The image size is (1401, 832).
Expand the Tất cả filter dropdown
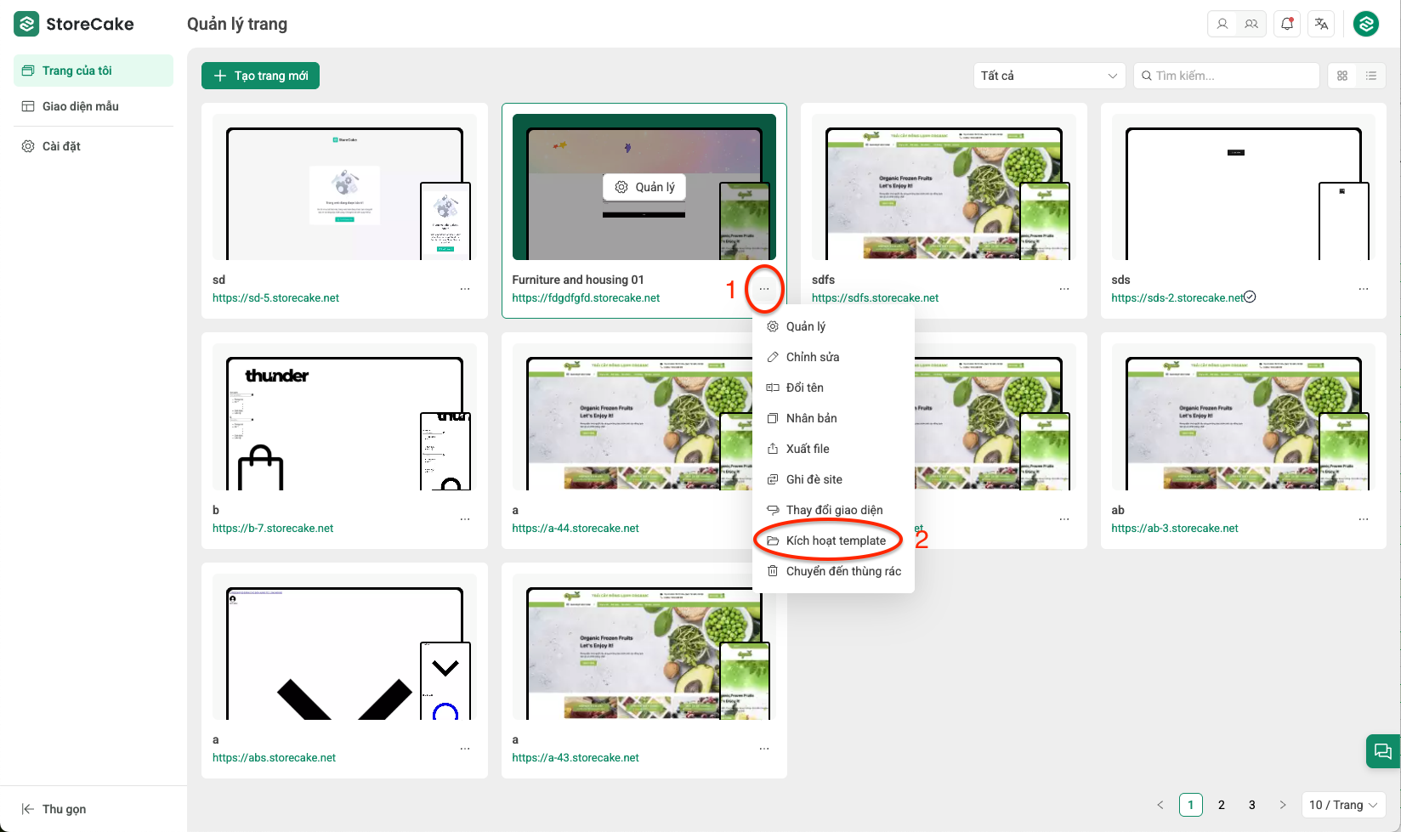tap(1048, 76)
